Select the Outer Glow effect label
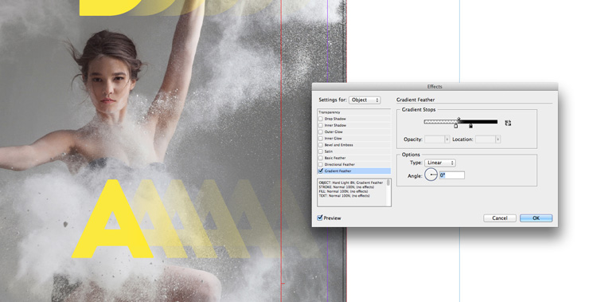Image resolution: width=597 pixels, height=302 pixels. [334, 132]
